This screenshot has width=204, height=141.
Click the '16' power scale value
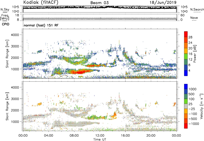pyautogui.click(x=190, y=54)
